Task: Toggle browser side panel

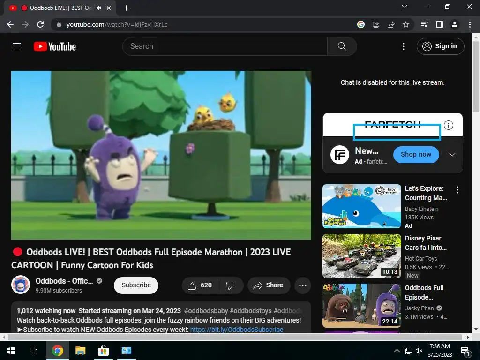Action: [x=440, y=24]
